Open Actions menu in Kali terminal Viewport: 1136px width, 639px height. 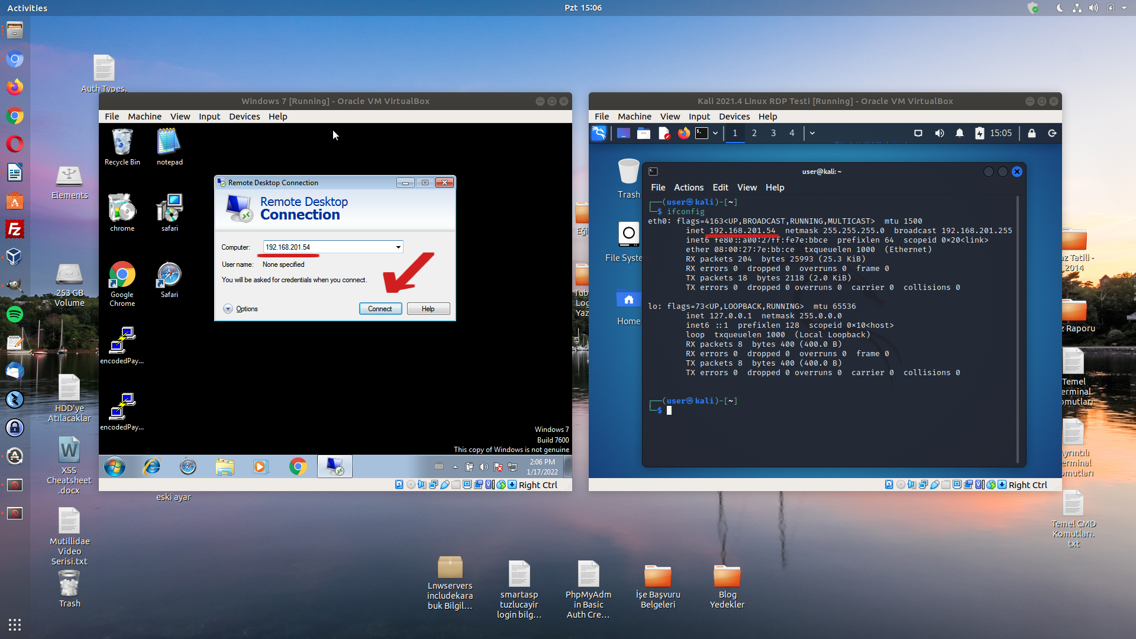688,188
